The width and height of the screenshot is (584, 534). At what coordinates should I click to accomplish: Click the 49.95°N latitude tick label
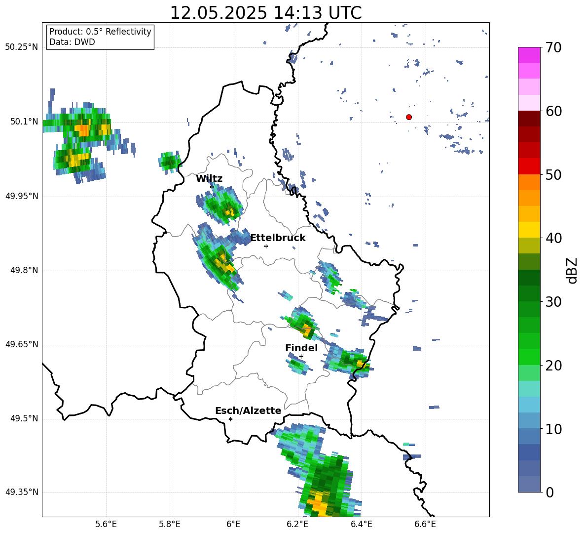(x=22, y=196)
